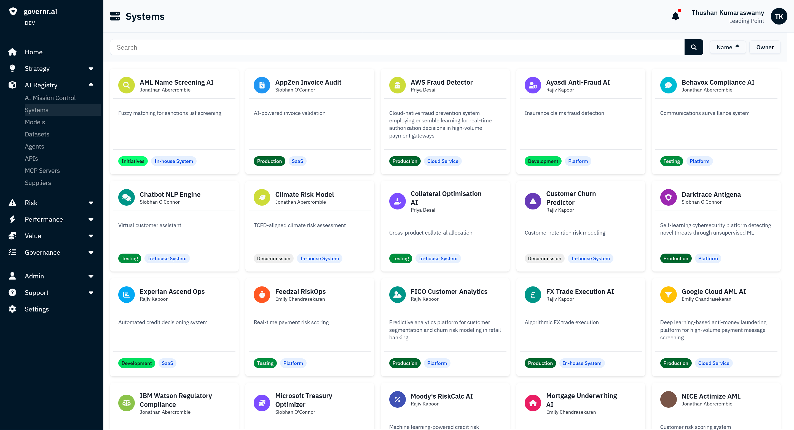The width and height of the screenshot is (794, 430).
Task: Click the search magnifier button
Action: (x=694, y=47)
